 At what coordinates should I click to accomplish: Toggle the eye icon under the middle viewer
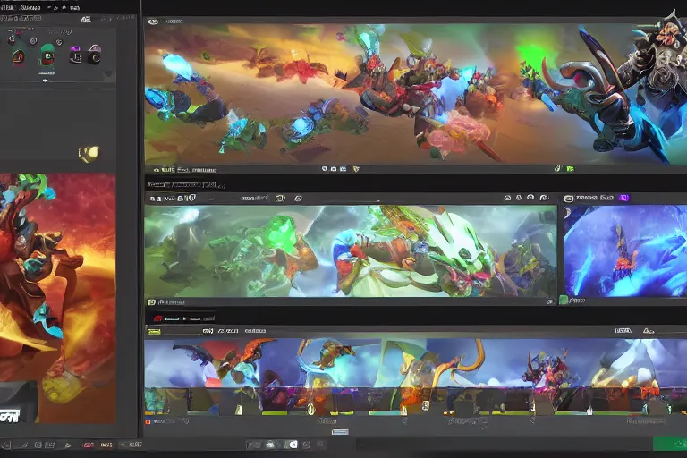550,301
